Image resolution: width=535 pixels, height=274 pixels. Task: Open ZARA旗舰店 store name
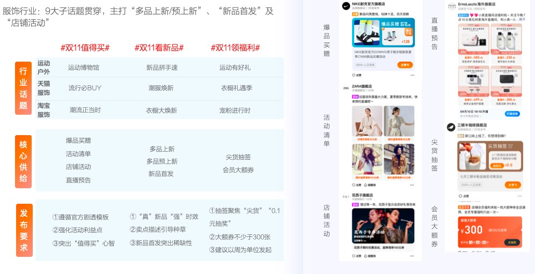[362, 86]
